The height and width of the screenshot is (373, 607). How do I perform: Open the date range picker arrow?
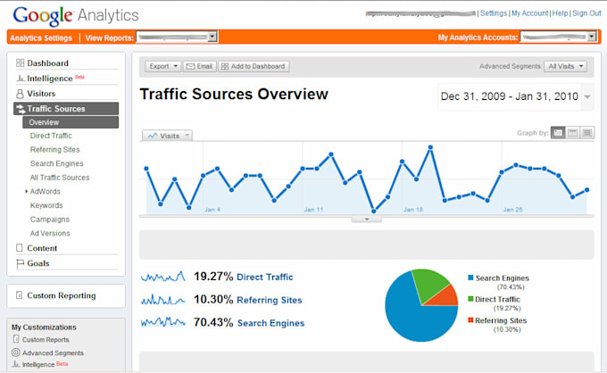point(587,96)
